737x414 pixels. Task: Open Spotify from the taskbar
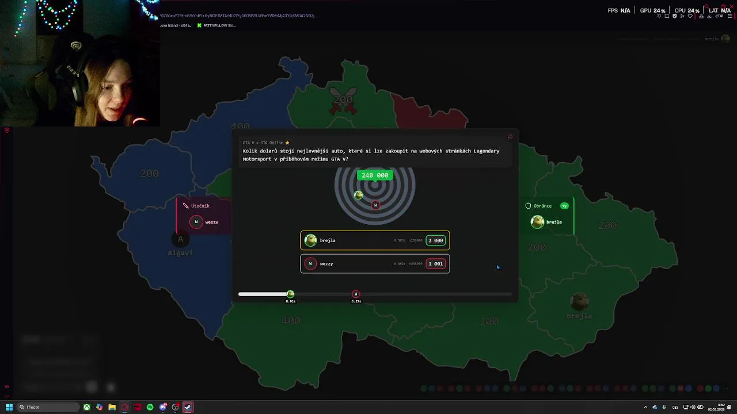[x=150, y=407]
